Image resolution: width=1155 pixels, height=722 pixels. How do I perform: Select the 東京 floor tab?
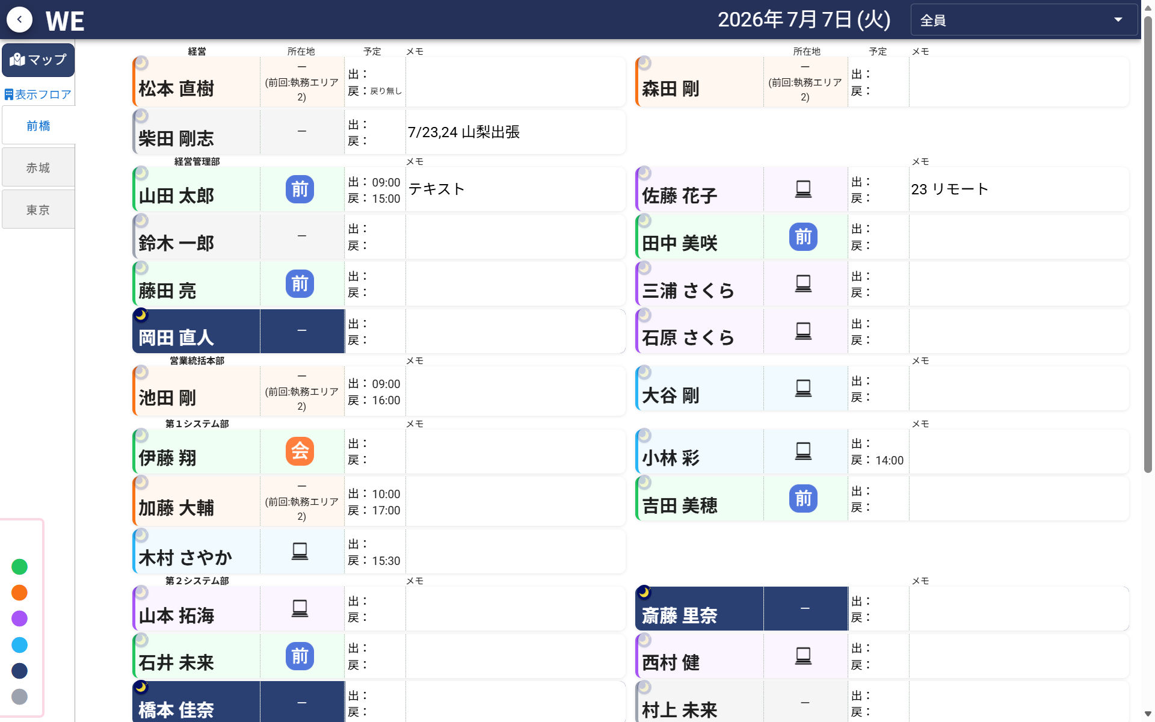[x=38, y=209]
